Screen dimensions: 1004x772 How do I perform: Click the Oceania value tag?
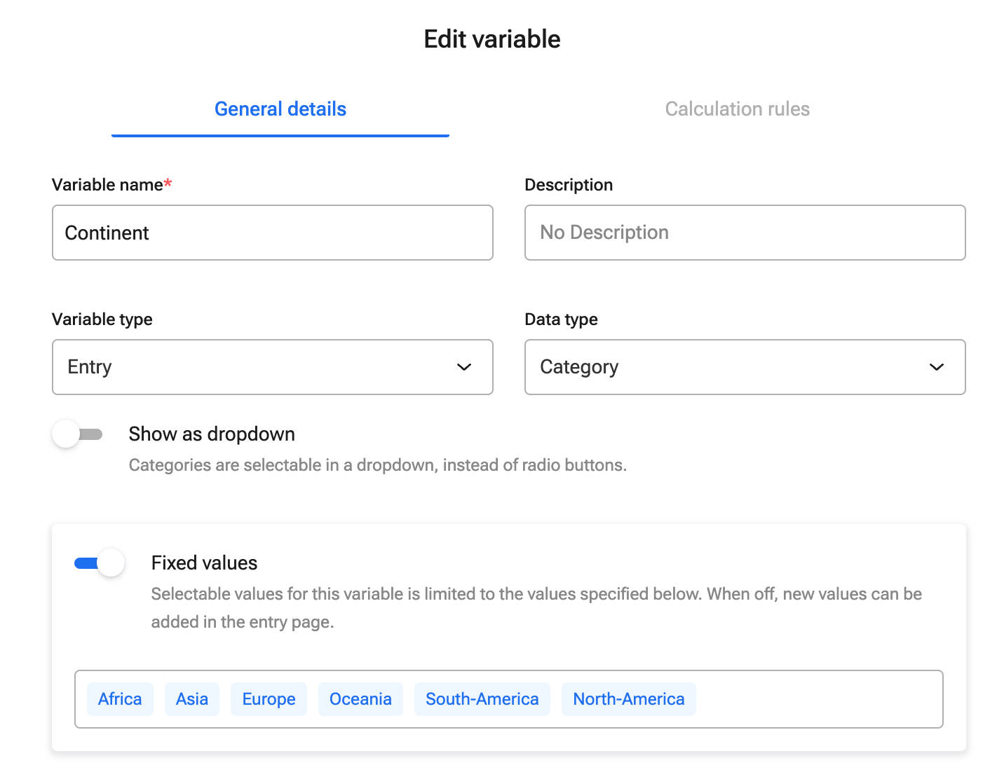tap(360, 699)
